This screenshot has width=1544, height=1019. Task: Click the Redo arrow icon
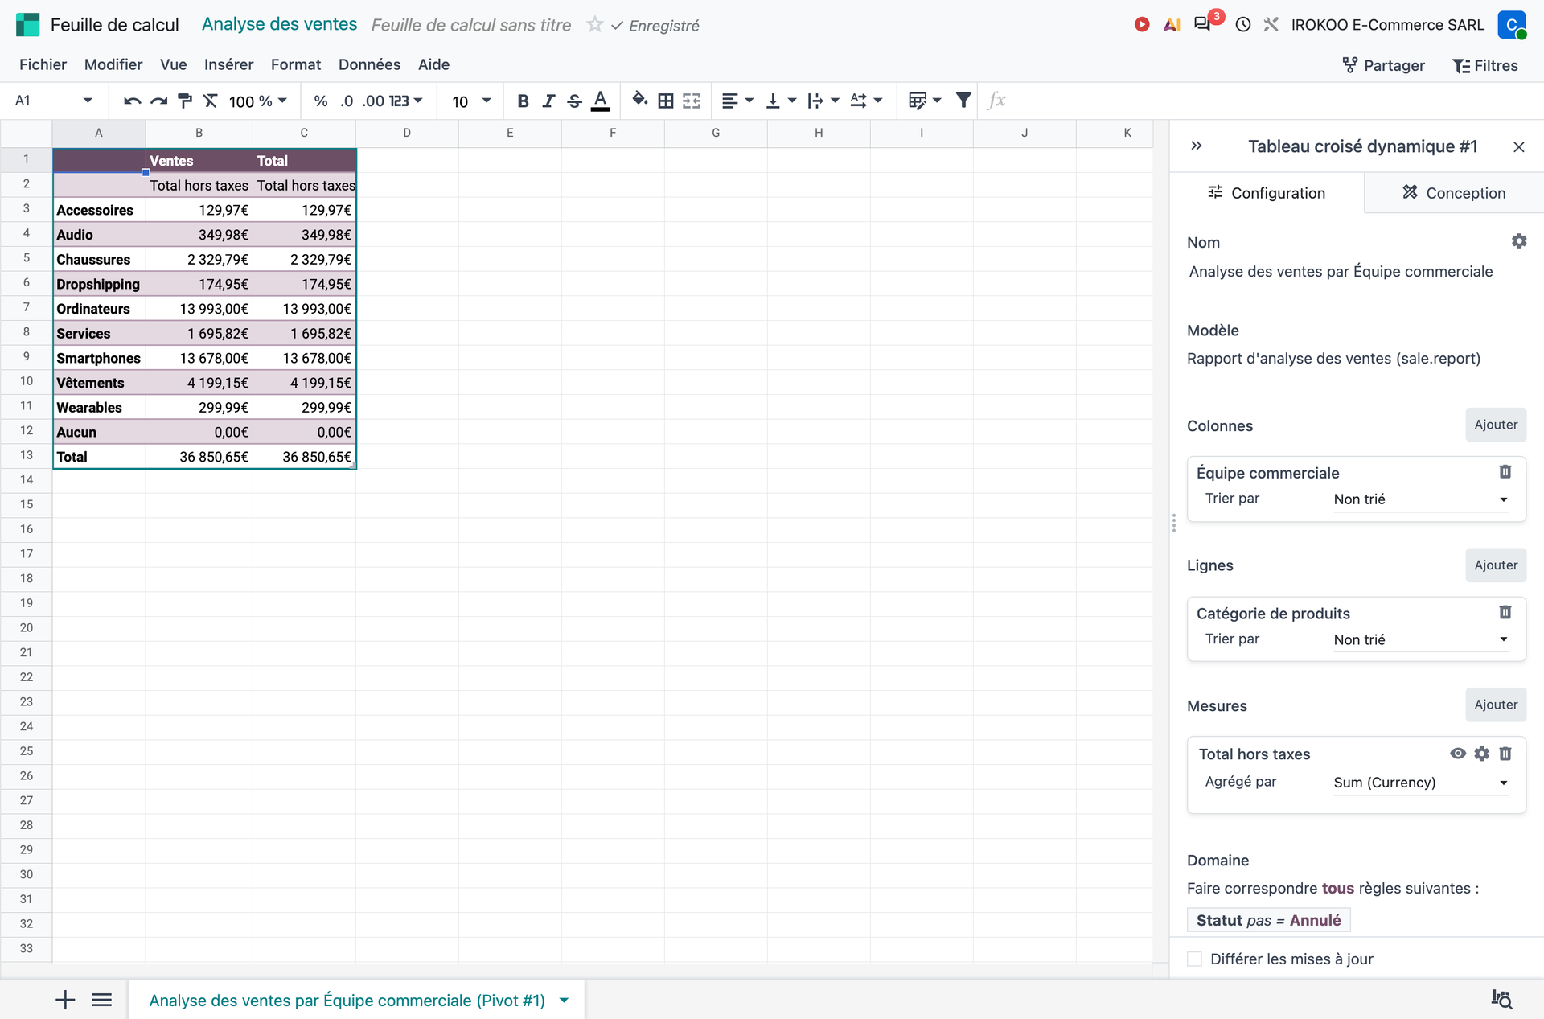(x=159, y=101)
